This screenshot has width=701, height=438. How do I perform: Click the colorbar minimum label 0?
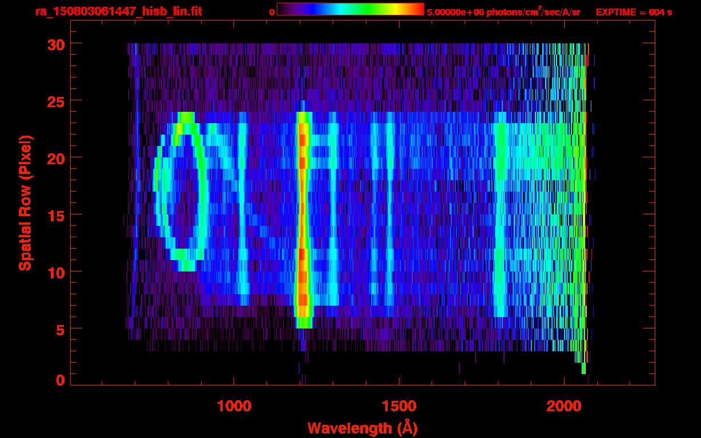pyautogui.click(x=272, y=12)
